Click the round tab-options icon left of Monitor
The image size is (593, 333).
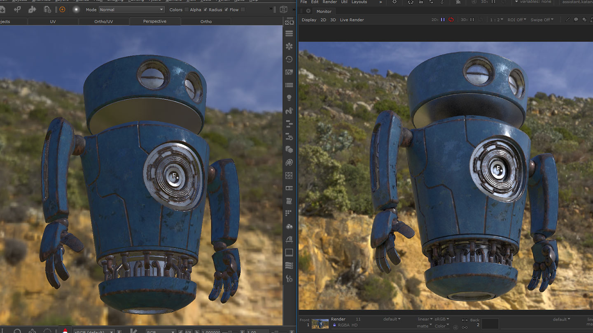coord(308,12)
